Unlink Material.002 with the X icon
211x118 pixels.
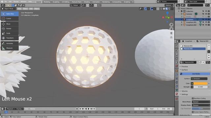[203, 62]
